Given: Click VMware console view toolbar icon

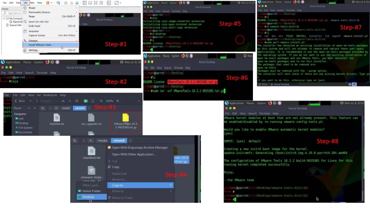Looking at the screenshot, I should (109, 3).
